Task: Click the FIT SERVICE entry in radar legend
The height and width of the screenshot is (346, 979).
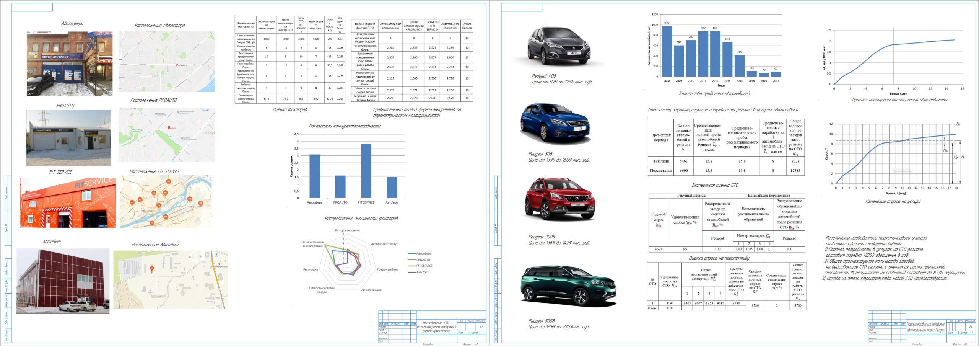Action: pyautogui.click(x=420, y=266)
